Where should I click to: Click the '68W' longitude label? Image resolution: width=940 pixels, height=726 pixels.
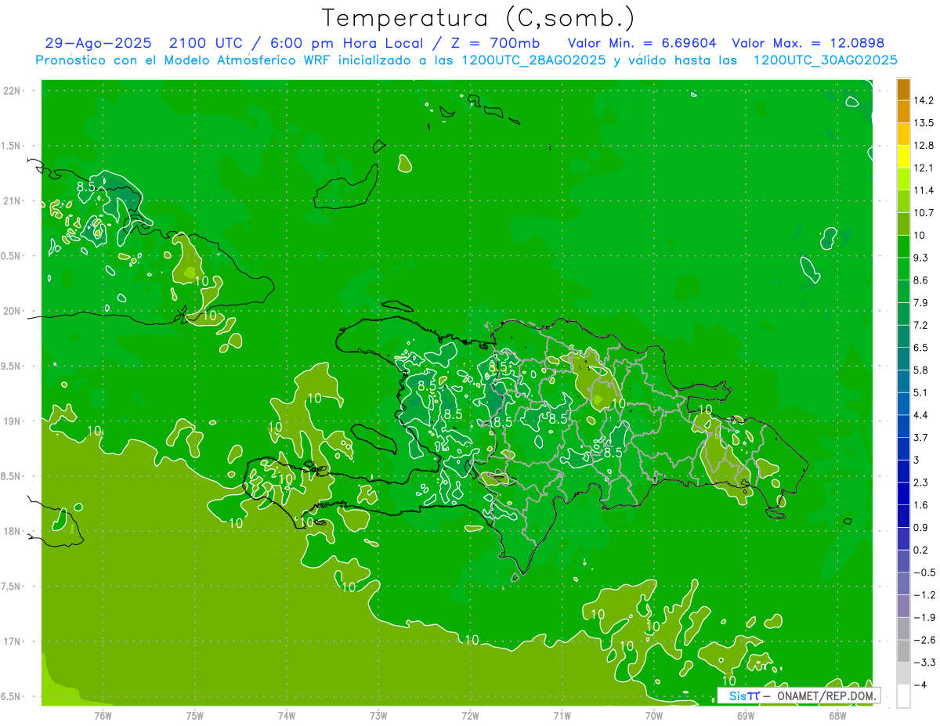pos(837,716)
